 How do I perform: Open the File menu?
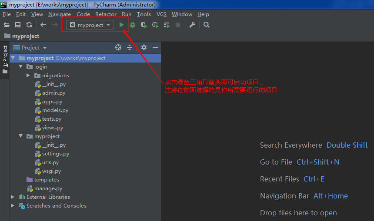click(x=7, y=14)
